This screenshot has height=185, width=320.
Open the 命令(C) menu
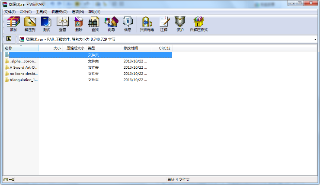tap(26, 12)
